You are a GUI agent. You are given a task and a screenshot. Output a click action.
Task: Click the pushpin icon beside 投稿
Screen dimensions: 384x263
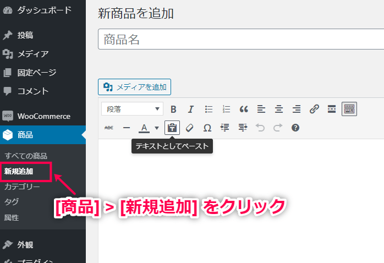8,35
